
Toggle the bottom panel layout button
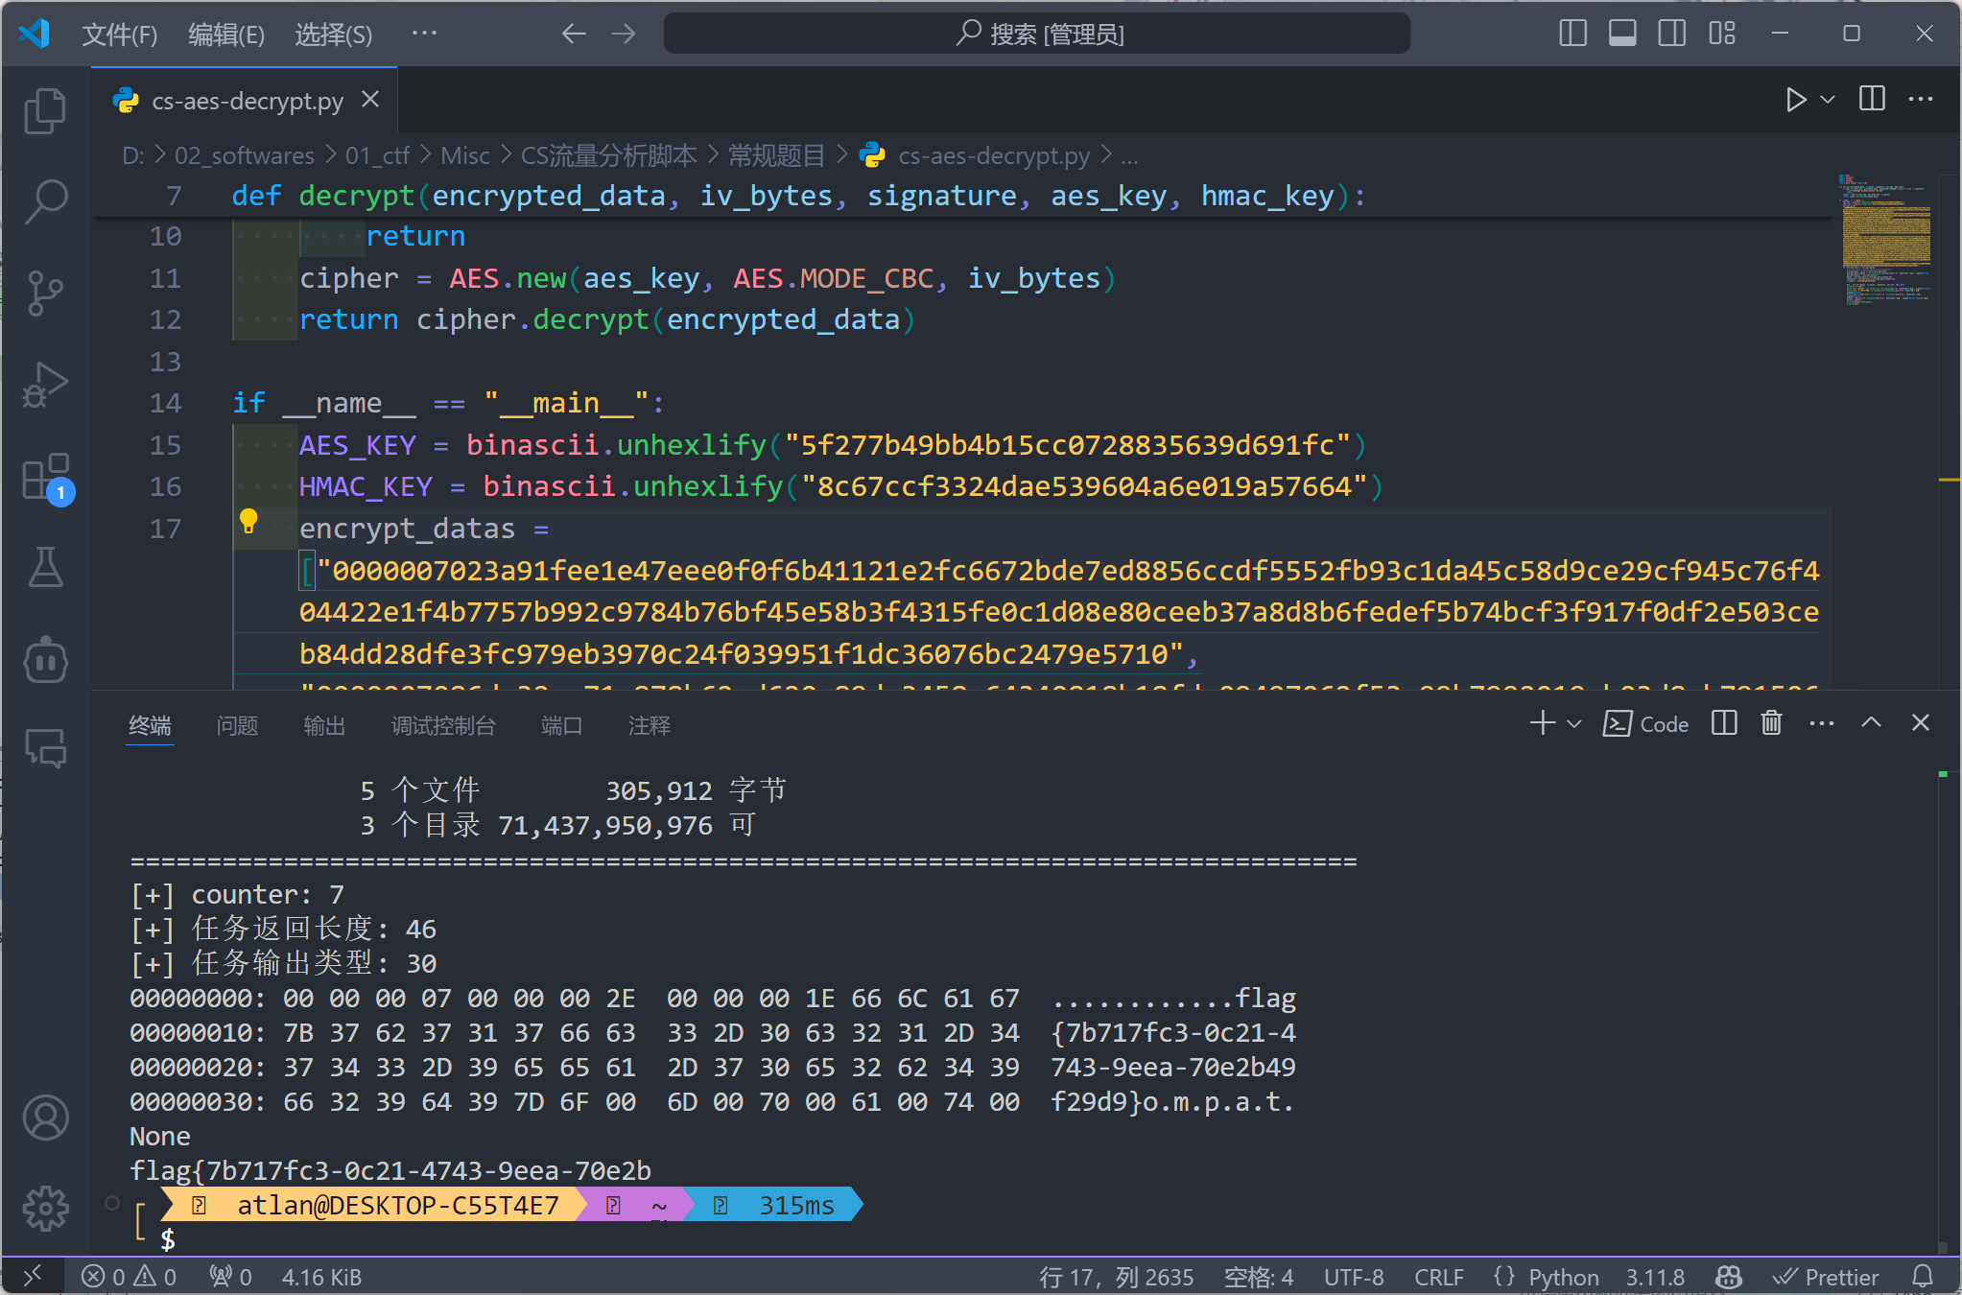1622,34
